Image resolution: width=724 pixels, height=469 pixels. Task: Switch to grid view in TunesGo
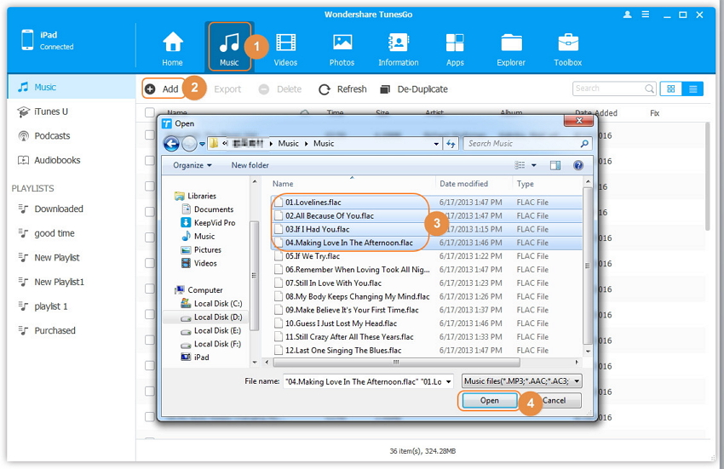coord(671,89)
